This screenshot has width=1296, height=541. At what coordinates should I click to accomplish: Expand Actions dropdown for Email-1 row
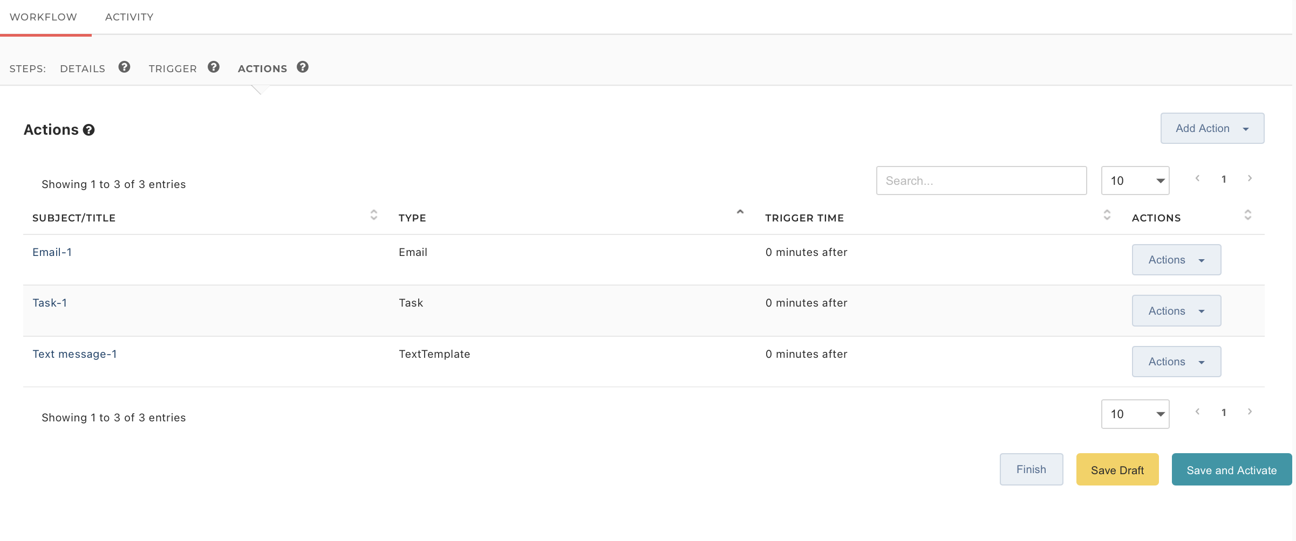coord(1176,260)
